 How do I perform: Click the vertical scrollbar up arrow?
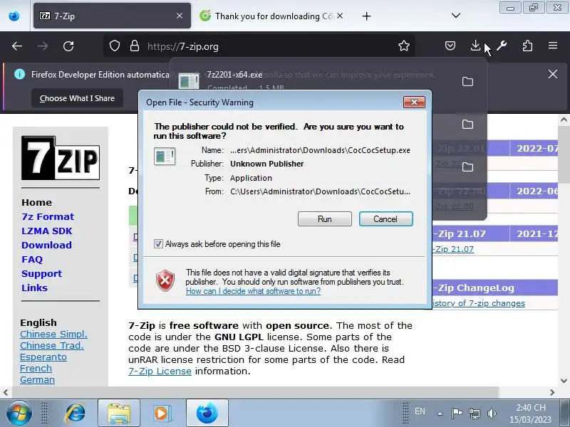pos(564,120)
